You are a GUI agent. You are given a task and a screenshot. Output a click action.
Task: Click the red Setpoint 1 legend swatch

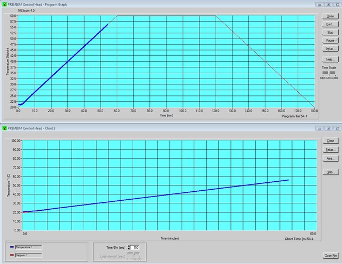click(x=12, y=255)
